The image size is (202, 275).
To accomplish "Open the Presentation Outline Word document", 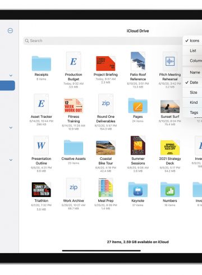I will tap(42, 145).
